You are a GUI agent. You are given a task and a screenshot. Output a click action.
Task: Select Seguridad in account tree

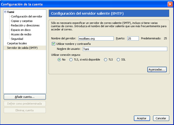coord(17,39)
